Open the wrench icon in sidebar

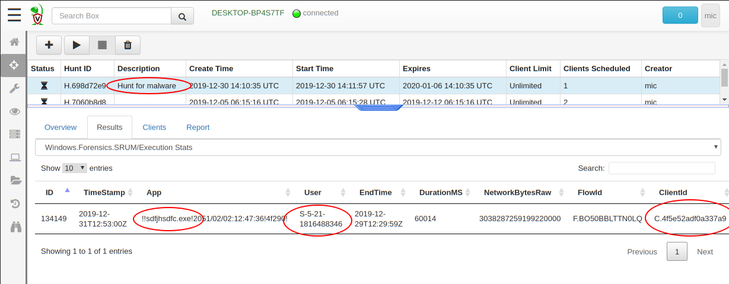coord(15,88)
